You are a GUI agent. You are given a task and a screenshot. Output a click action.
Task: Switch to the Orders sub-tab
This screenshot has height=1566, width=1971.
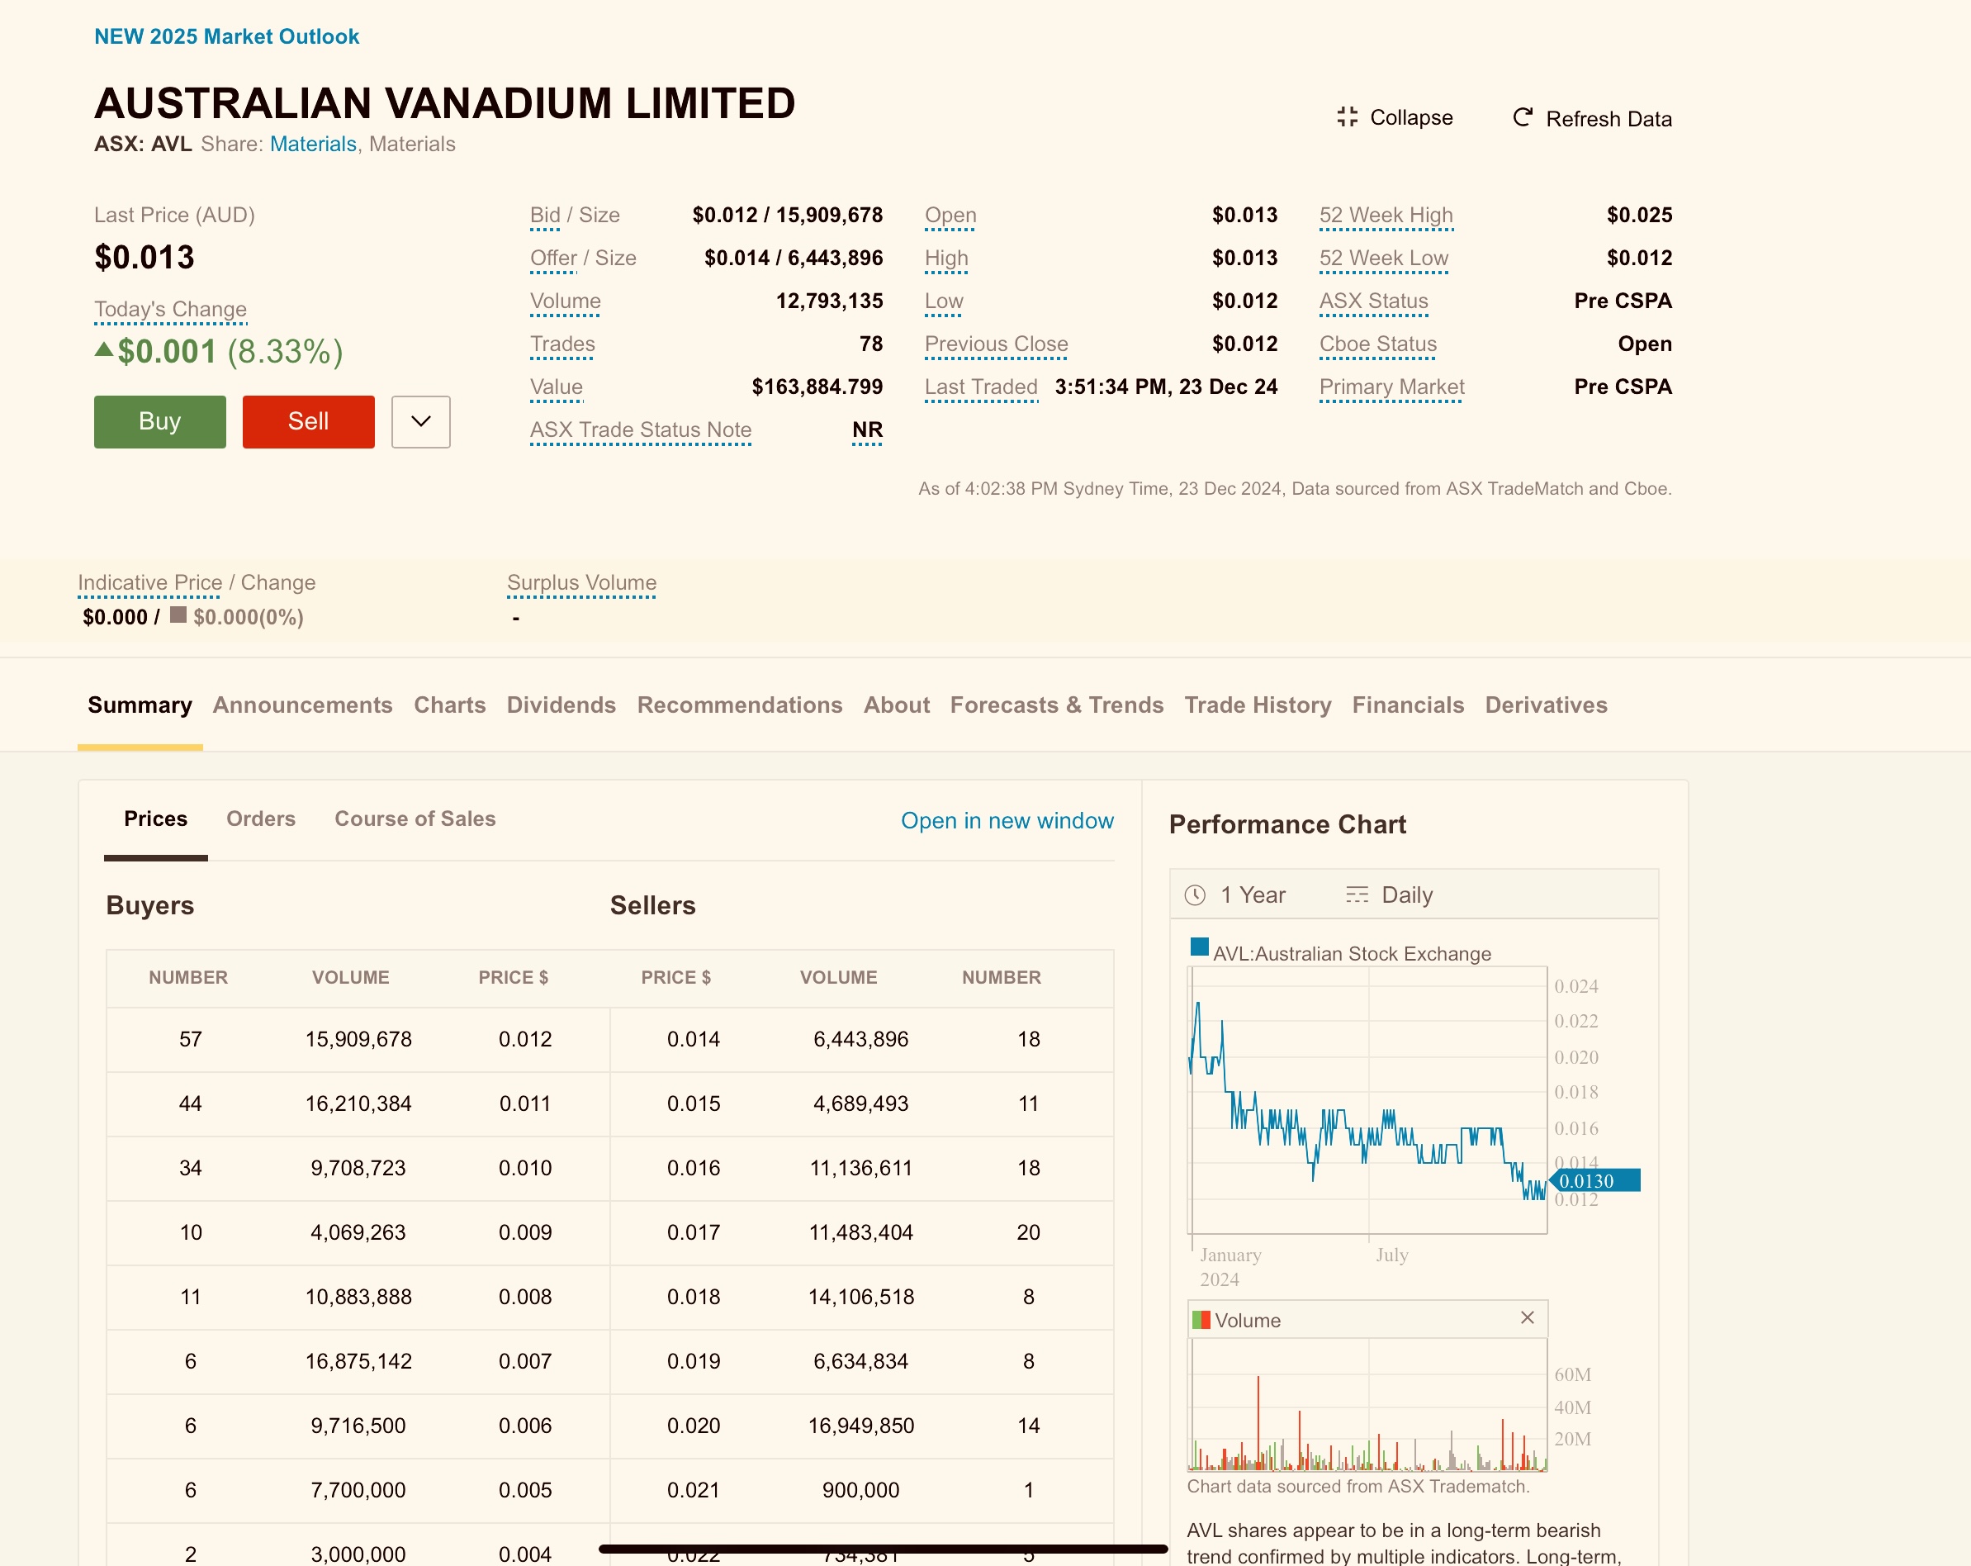click(x=261, y=819)
